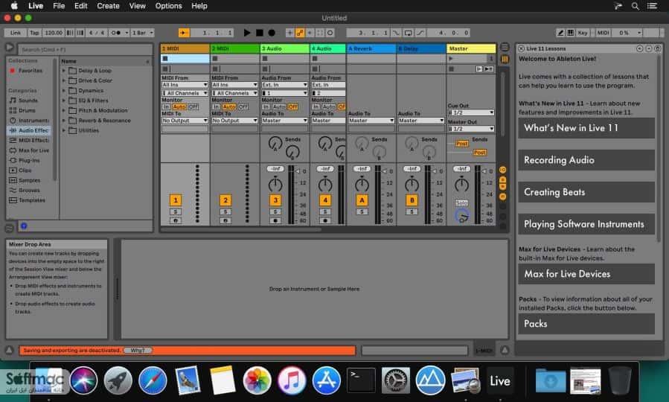Viewport: 669px width, 402px height.
Task: Adjust the track 3 pan knob
Action: click(x=275, y=185)
